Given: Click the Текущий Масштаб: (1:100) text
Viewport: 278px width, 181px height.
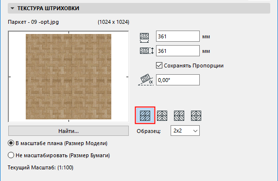Looking at the screenshot, I should tap(40, 167).
